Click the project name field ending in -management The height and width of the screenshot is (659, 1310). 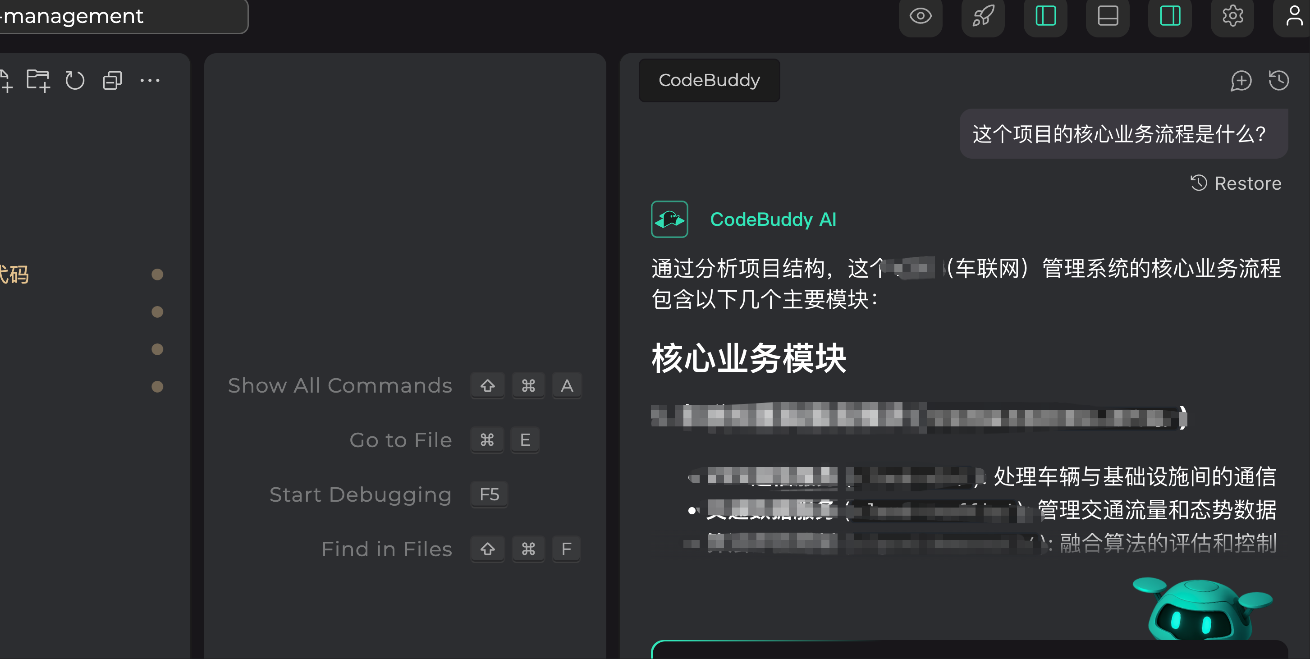click(x=124, y=16)
